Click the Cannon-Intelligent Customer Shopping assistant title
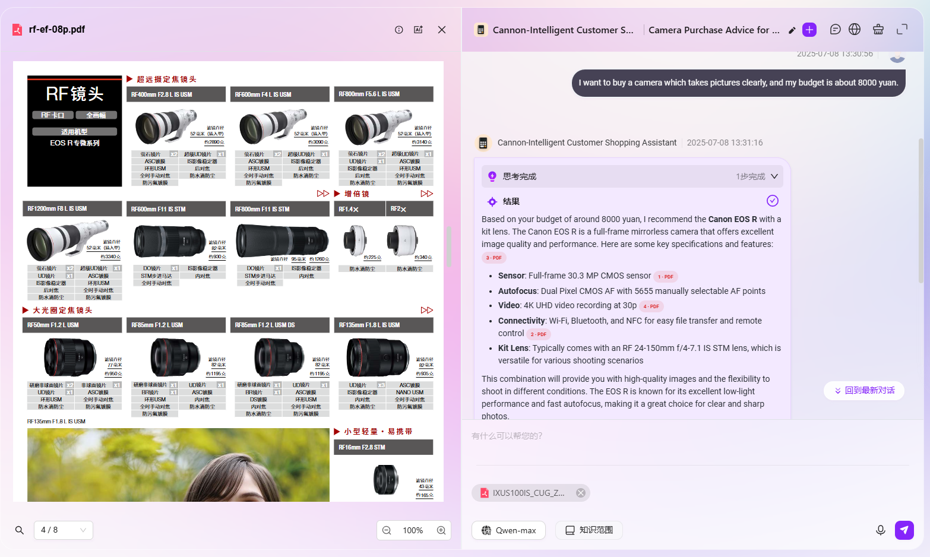The width and height of the screenshot is (930, 557). click(x=563, y=30)
